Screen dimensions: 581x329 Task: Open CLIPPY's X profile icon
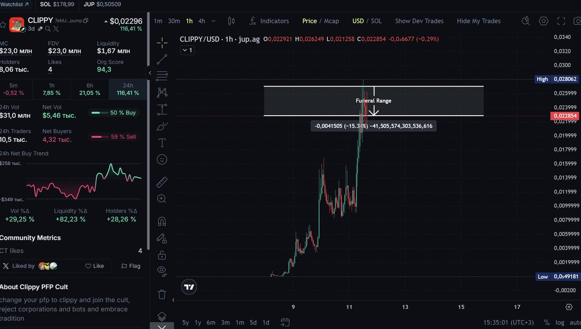coord(56,29)
